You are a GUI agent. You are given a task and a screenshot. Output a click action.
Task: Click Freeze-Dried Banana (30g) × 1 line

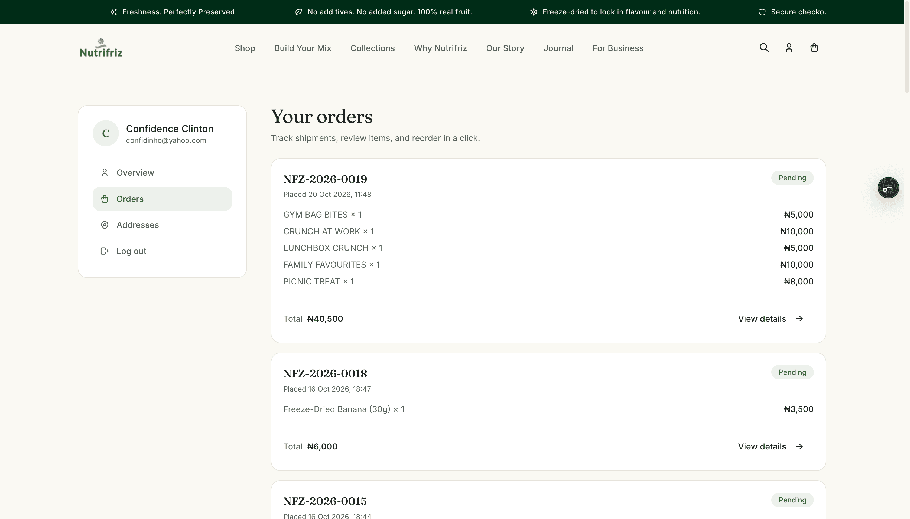point(548,409)
